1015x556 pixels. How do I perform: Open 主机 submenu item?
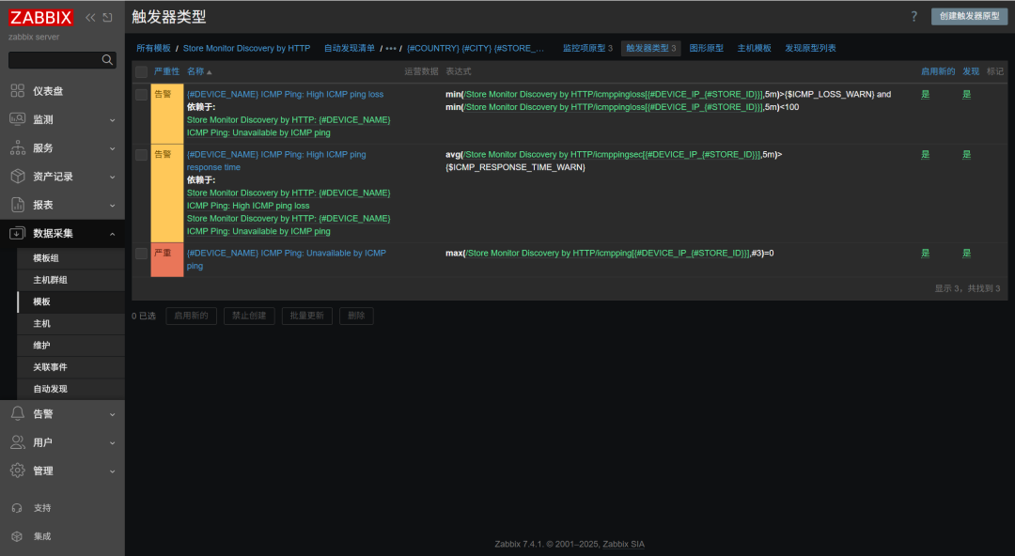(x=70, y=324)
